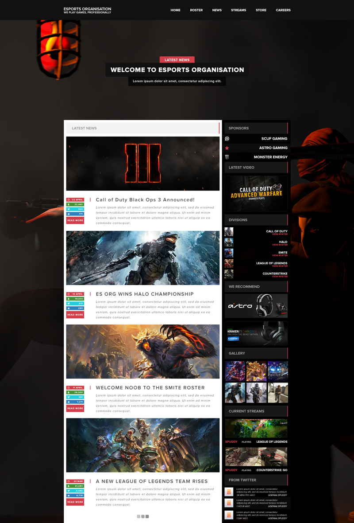Screen dimensions: 354x523
Task: Click the Monster Energy sponsor name
Action: tap(271, 157)
